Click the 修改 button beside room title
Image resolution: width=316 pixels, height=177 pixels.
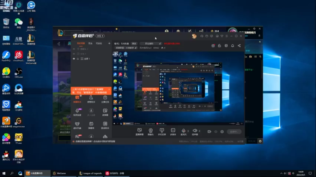[134, 44]
